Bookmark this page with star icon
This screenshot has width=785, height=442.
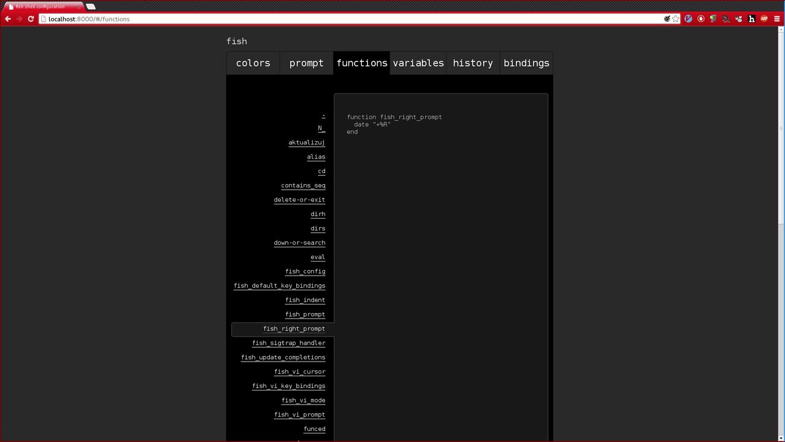(676, 19)
